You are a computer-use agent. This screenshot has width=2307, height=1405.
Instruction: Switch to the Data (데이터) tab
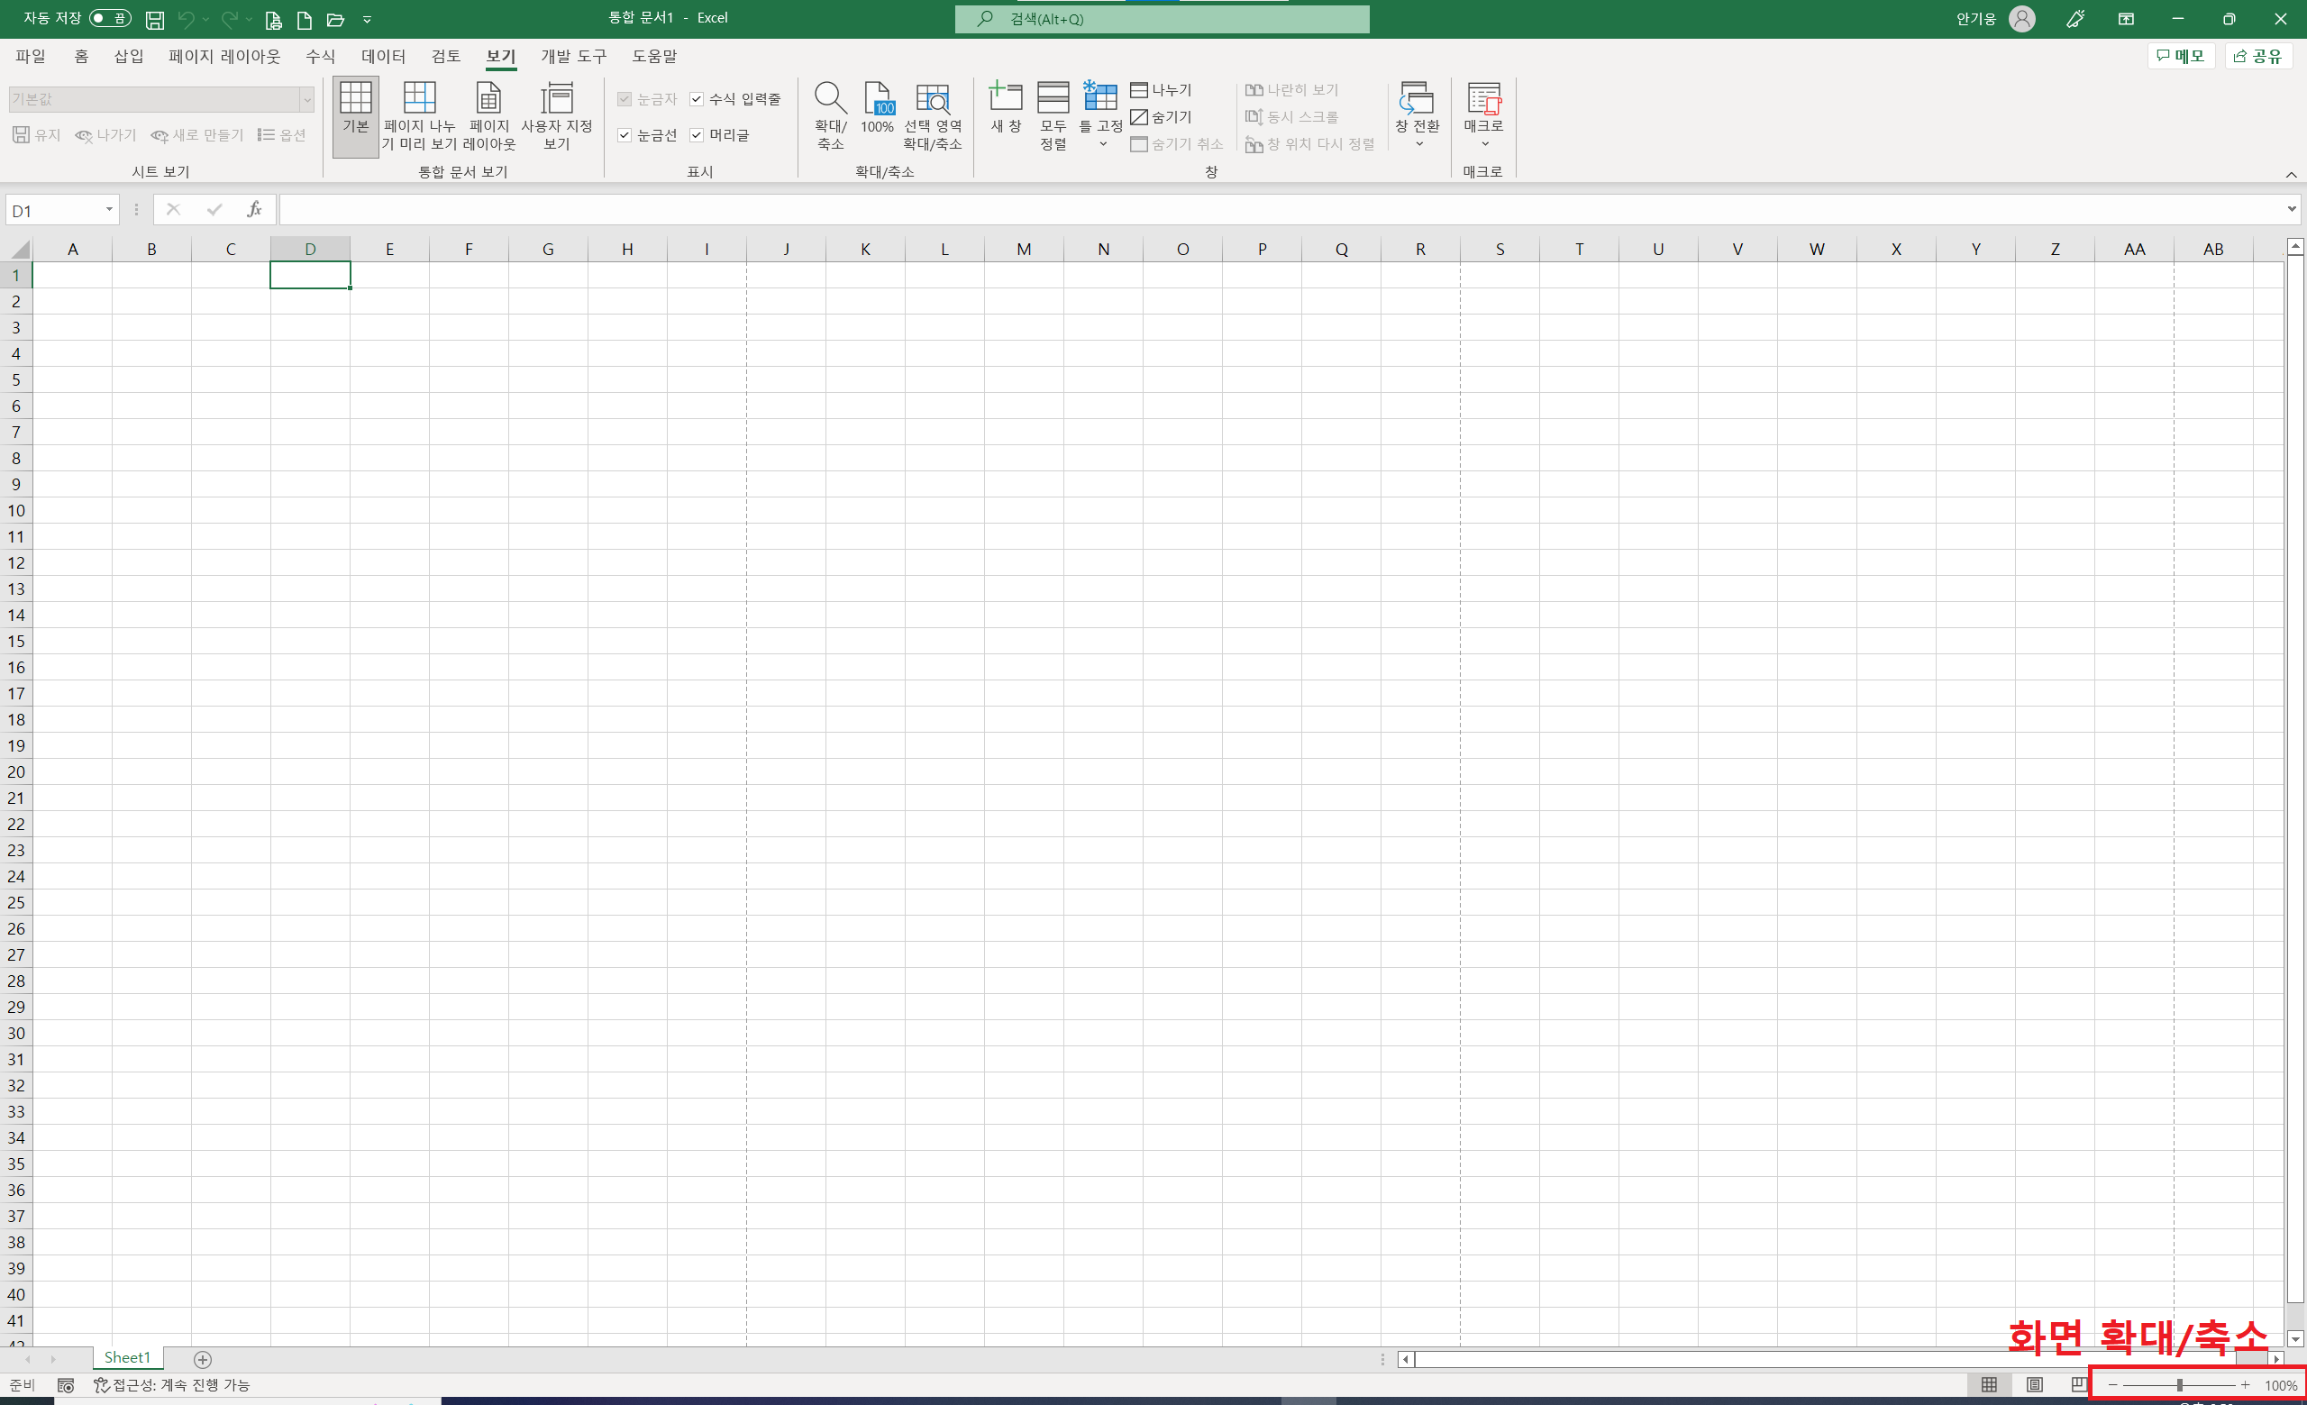pyautogui.click(x=383, y=56)
